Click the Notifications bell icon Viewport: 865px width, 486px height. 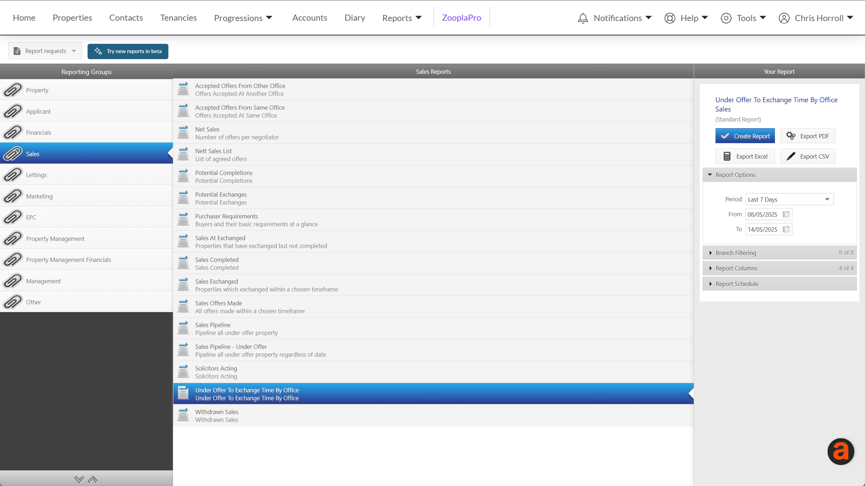583,18
